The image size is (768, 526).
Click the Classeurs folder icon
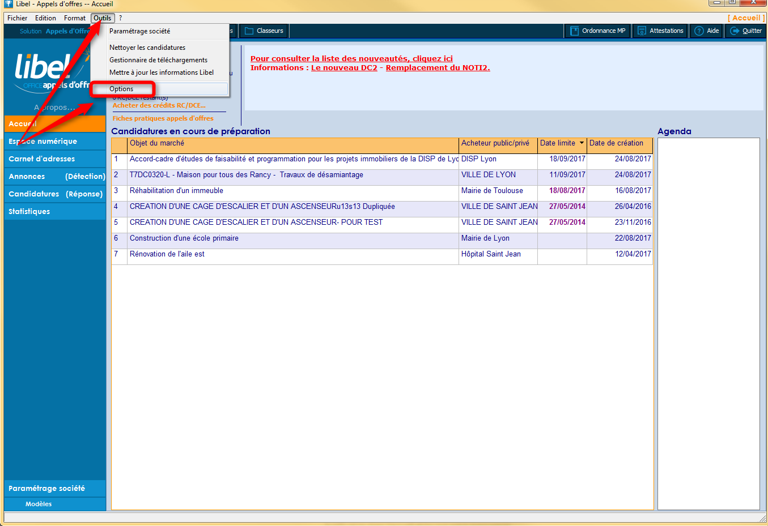pos(249,31)
